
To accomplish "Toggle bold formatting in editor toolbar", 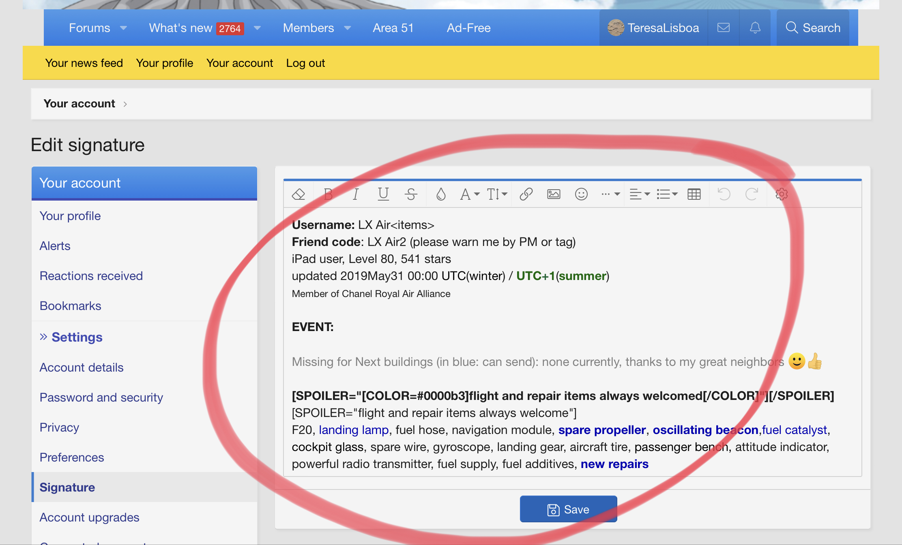I will coord(328,194).
